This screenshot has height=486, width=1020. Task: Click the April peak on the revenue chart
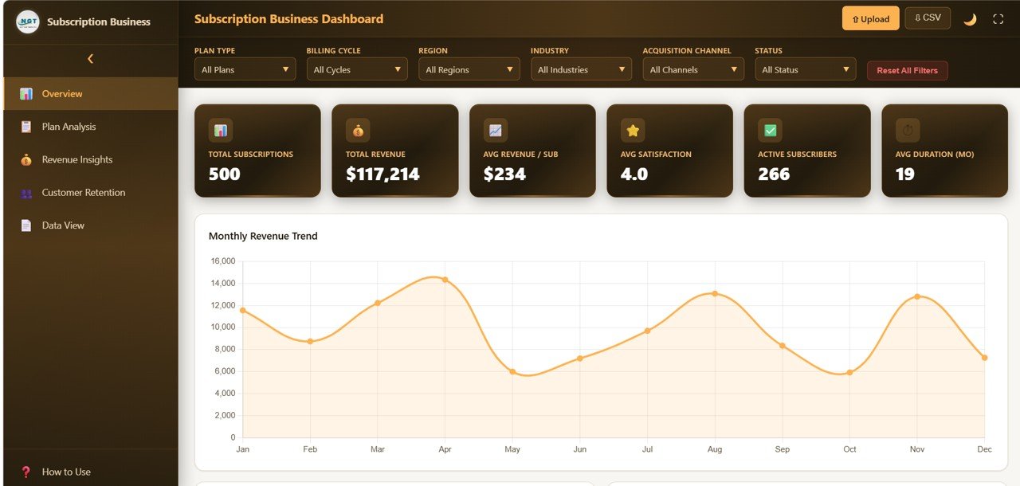tap(445, 280)
